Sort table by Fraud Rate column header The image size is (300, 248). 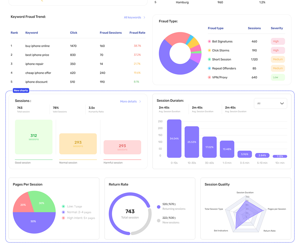[137, 33]
